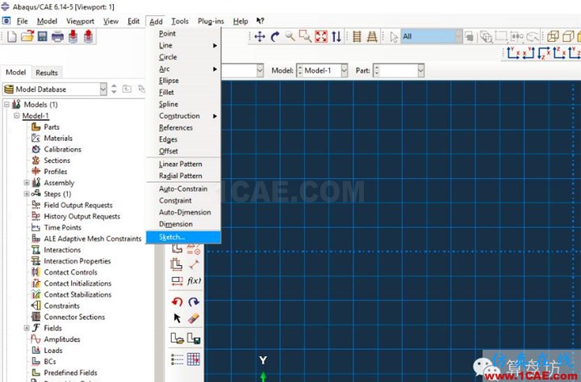Image resolution: width=581 pixels, height=382 pixels.
Task: Open the Sketcher Options grid icon
Action: tap(194, 359)
